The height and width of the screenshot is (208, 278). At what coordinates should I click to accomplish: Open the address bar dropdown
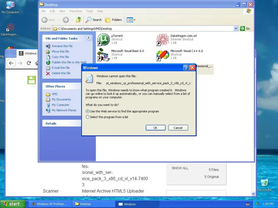point(236,28)
